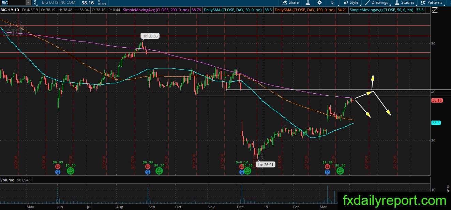
Task: Click the $0.95 earnings phone icon
Action: (57, 166)
